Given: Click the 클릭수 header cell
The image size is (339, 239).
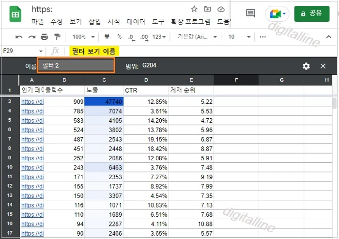Looking at the screenshot, I should (64, 90).
